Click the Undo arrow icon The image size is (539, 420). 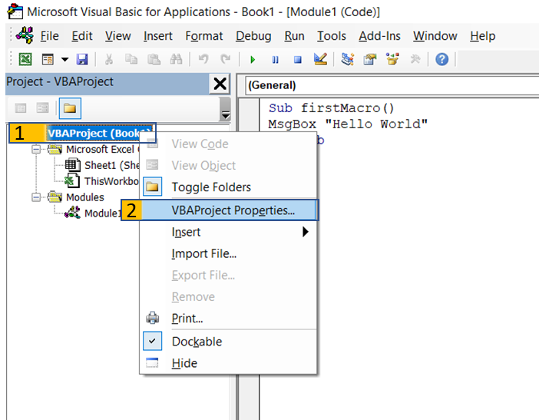(203, 59)
